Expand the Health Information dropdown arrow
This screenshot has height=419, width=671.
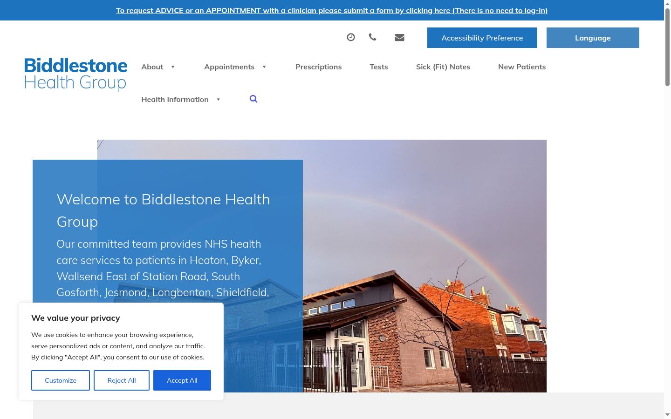click(218, 100)
